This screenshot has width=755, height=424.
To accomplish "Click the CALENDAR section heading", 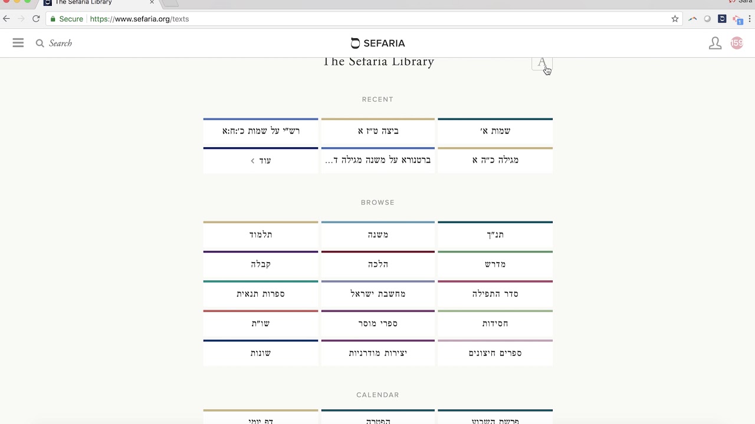I will 377,395.
